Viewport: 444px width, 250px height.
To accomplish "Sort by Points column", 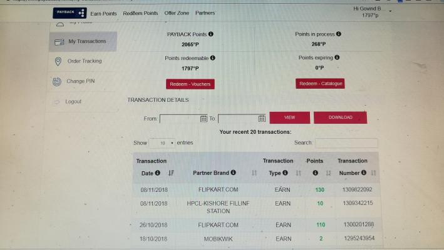I will [328, 173].
